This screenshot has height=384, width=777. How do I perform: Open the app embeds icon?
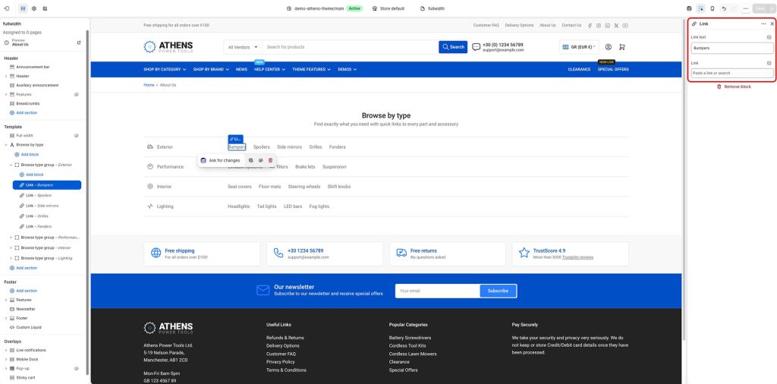point(45,8)
